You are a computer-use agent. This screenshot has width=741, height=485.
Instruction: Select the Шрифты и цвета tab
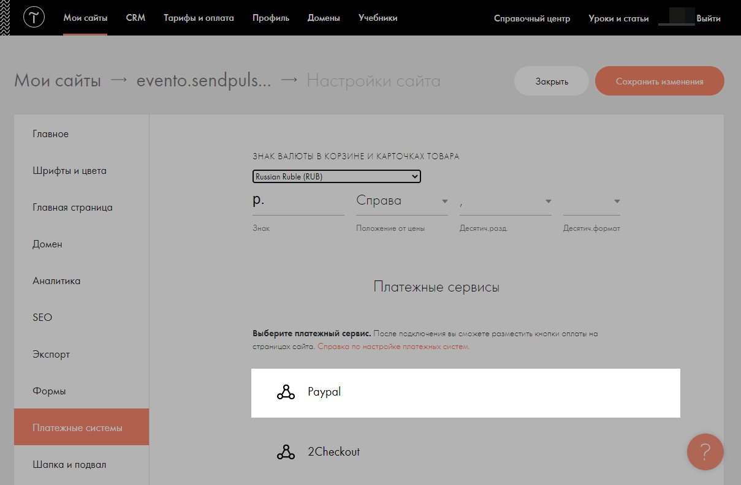(x=82, y=170)
